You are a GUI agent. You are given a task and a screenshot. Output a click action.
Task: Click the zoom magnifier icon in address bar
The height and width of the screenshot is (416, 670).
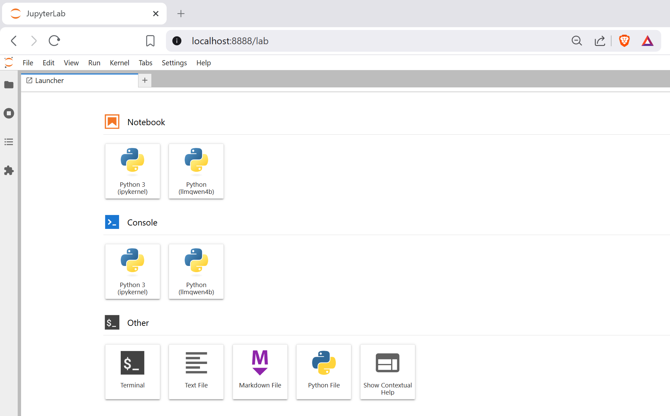(577, 41)
